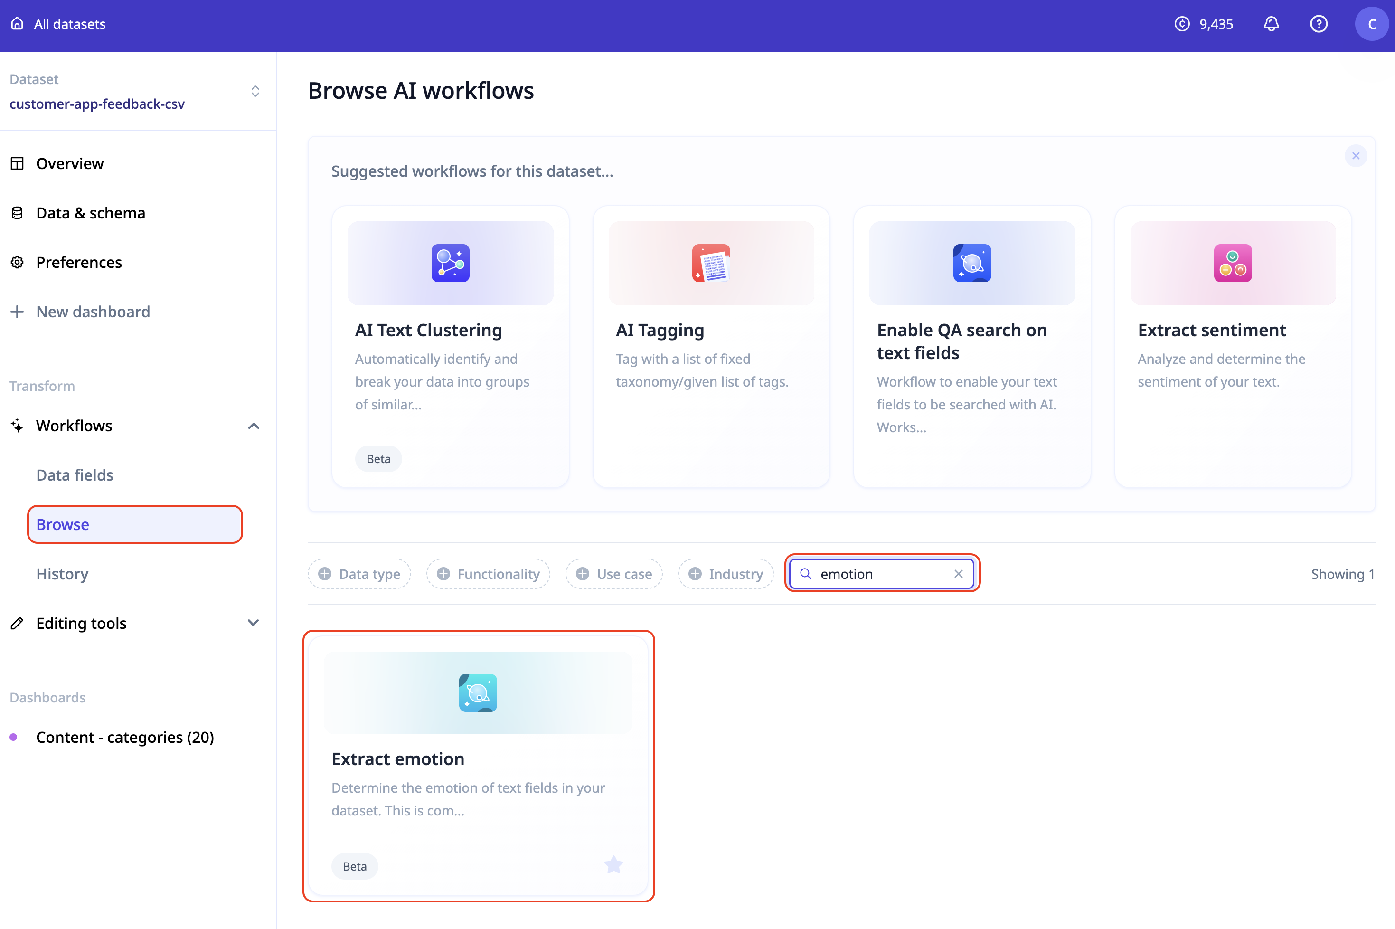Click the AI Tagging workflow icon

(x=711, y=263)
